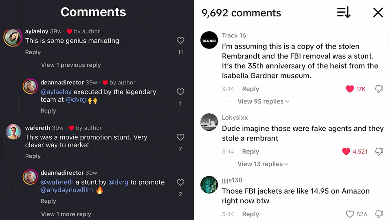Like aylaeloy's genius marketing comment
Screen dimensions: 391x220
180,41
